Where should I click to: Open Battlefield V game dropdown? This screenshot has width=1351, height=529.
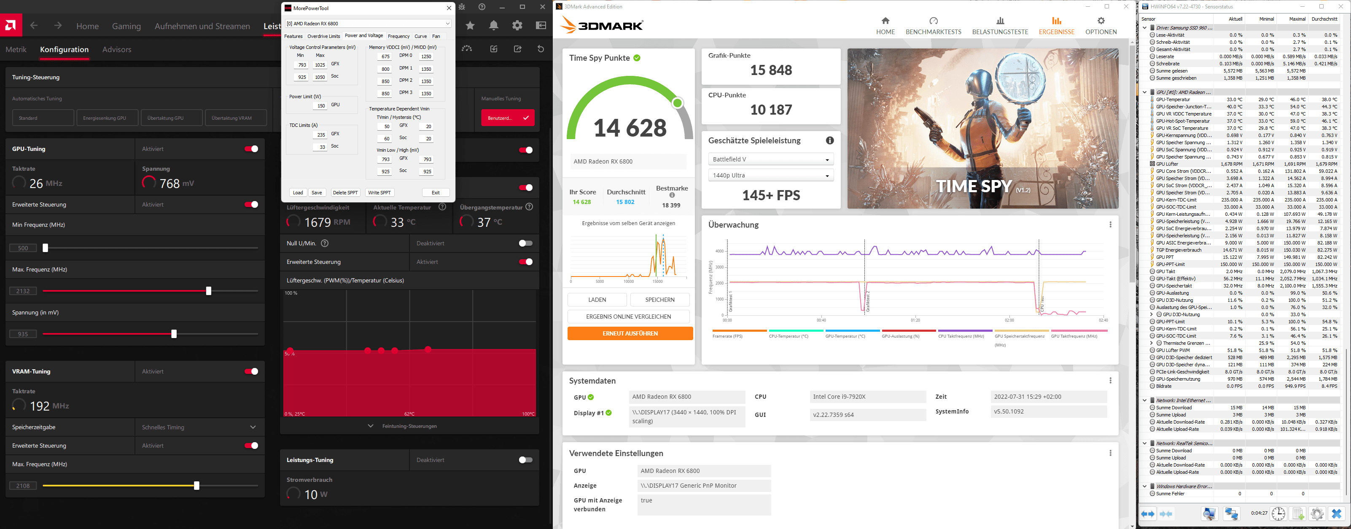[x=770, y=159]
